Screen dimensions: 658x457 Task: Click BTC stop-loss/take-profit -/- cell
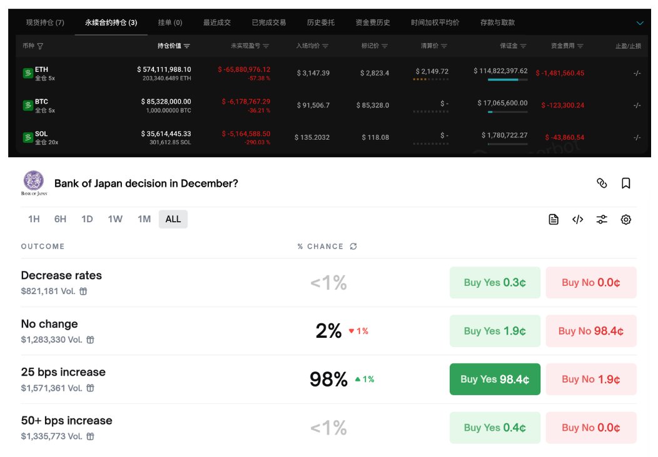click(x=637, y=105)
